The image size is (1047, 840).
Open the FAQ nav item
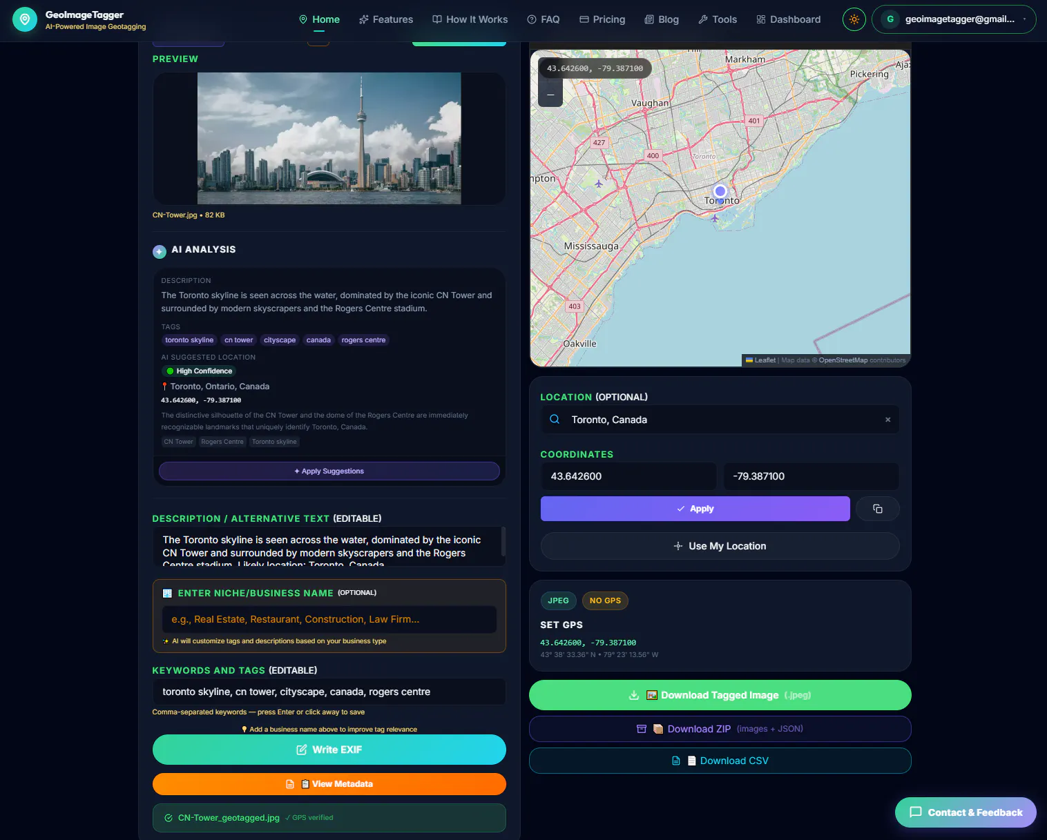click(x=544, y=19)
